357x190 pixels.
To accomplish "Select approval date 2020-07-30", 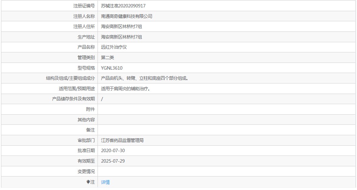I will 113,150.
